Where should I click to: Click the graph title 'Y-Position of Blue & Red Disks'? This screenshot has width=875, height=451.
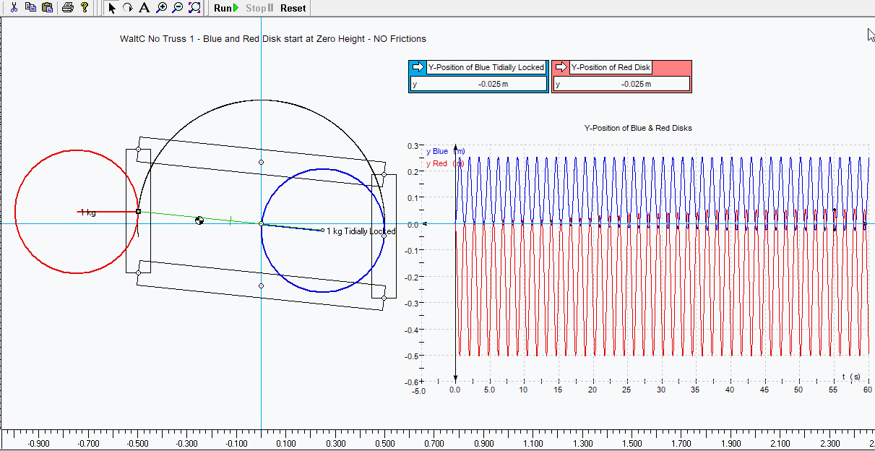click(638, 128)
